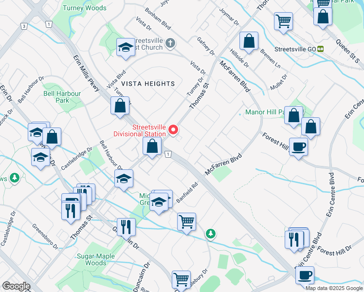Select the Queen St S road label

point(348,51)
